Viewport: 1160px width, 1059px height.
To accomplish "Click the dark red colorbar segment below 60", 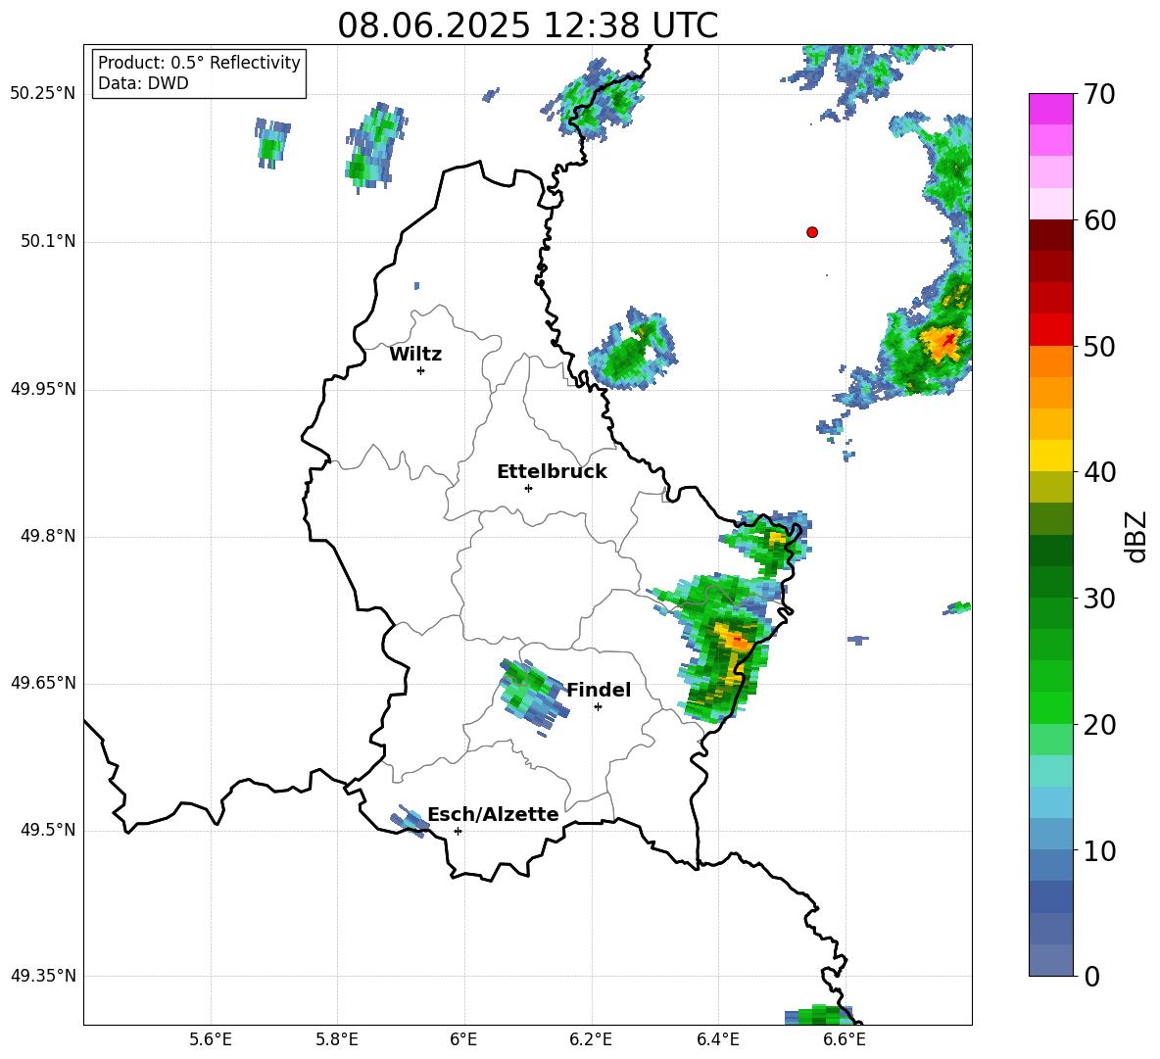I will point(1051,235).
